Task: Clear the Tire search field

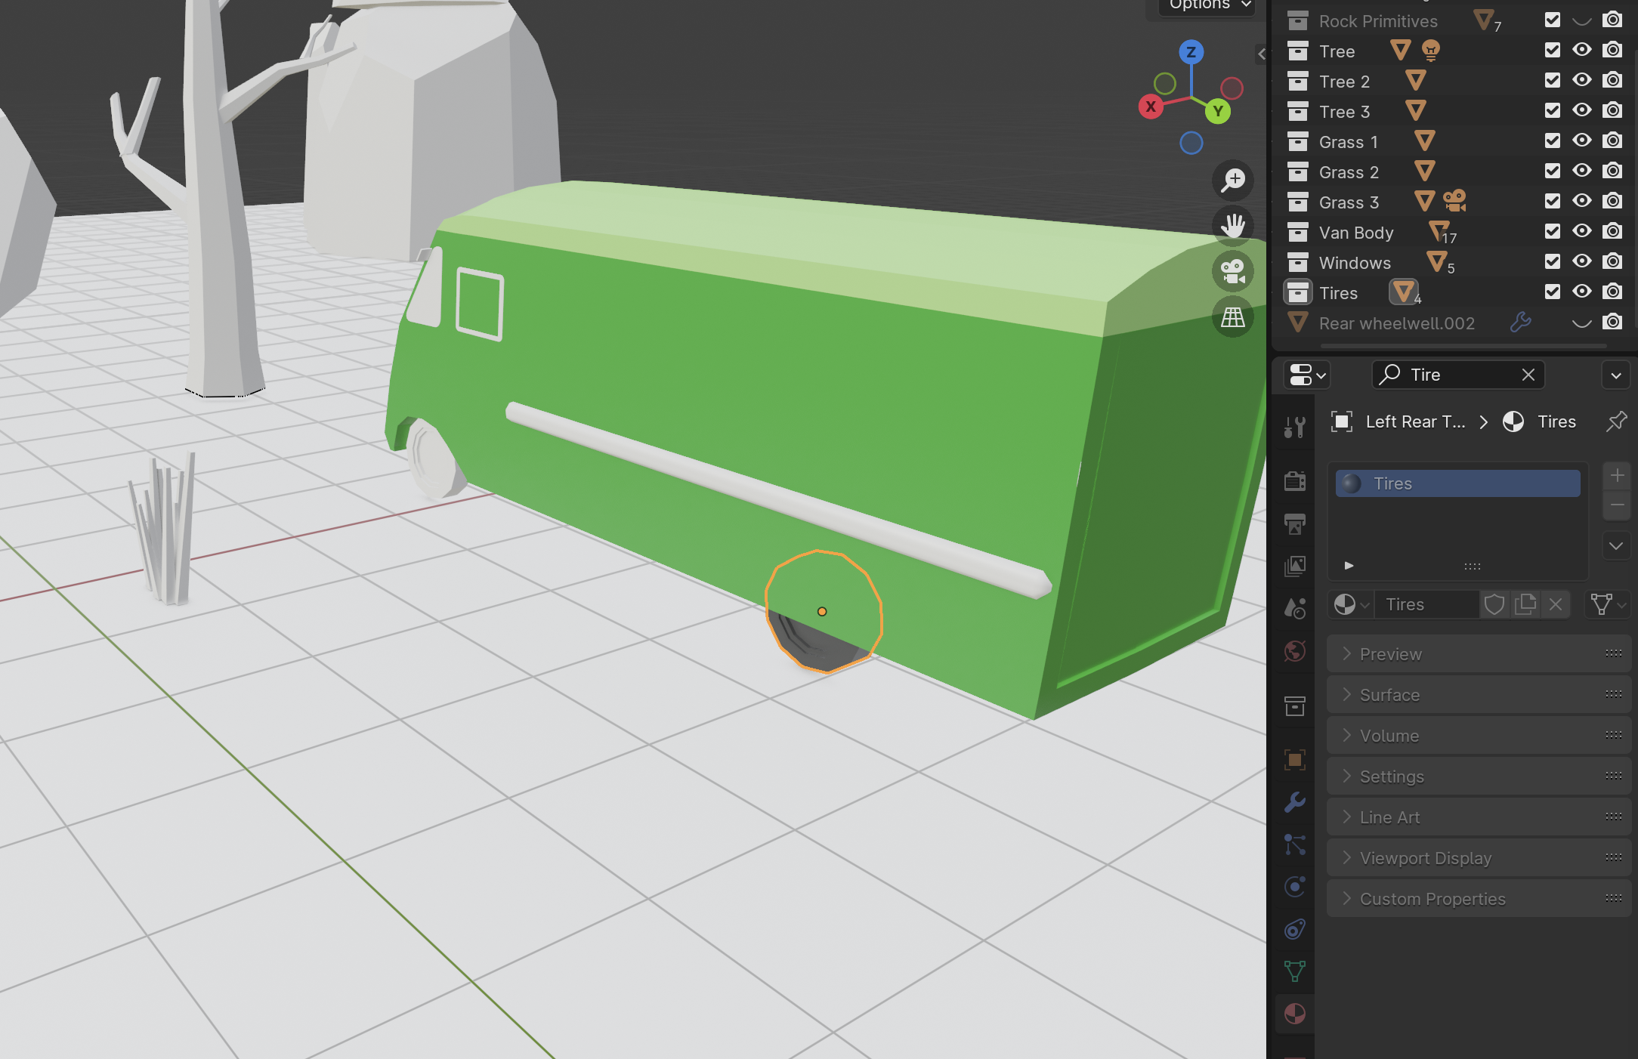Action: coord(1528,375)
